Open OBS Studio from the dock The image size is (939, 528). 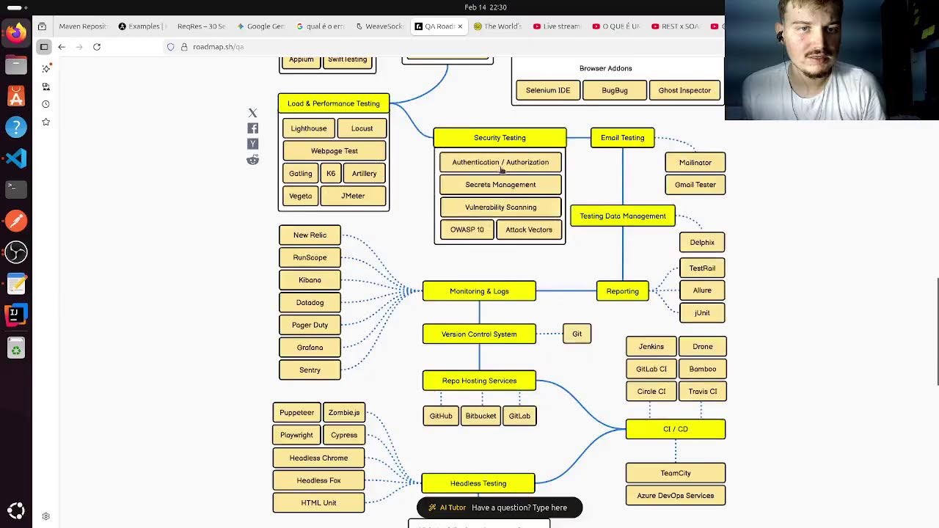[x=16, y=252]
